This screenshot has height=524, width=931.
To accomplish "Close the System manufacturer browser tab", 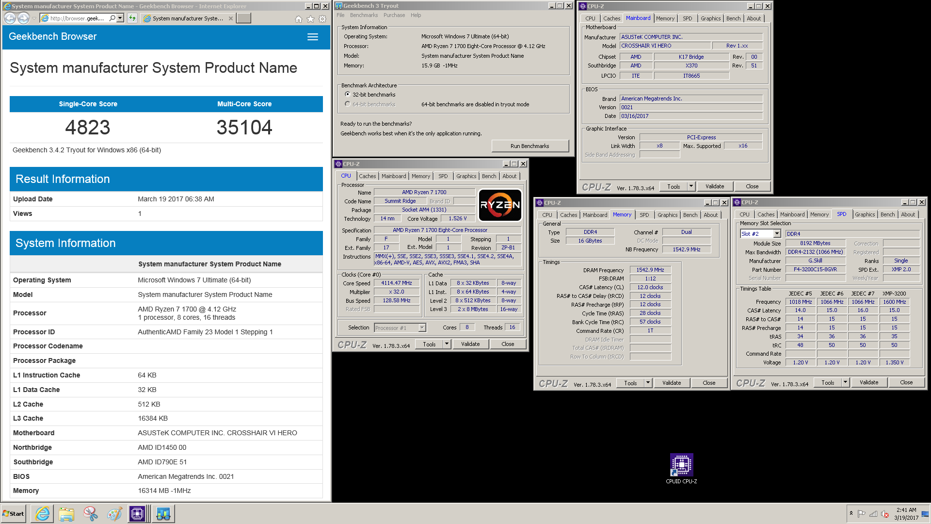I will tap(231, 18).
